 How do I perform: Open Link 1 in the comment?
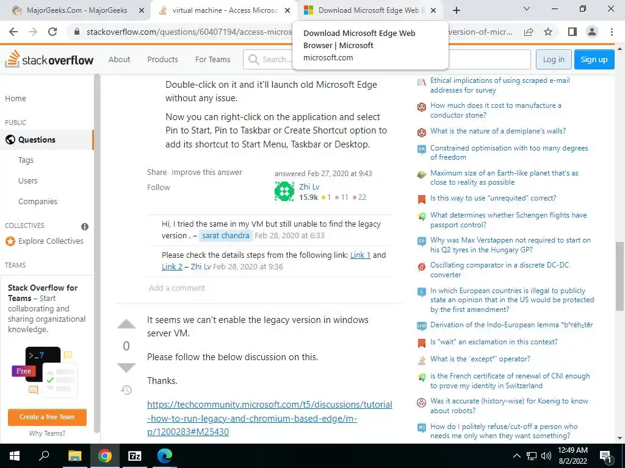[360, 255]
